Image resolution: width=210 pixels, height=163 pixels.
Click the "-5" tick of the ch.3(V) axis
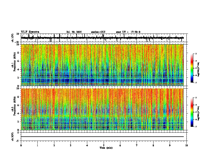(x=18, y=141)
